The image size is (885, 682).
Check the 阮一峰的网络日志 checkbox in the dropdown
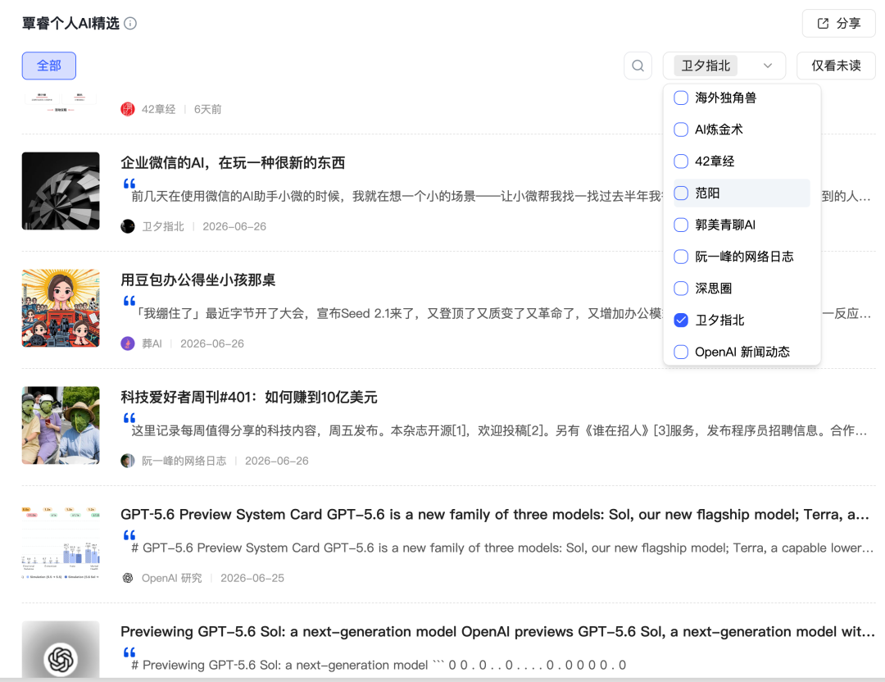[681, 257]
